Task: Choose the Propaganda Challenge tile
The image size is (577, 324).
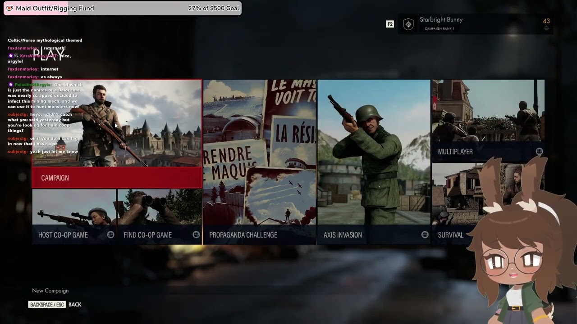Action: 260,162
